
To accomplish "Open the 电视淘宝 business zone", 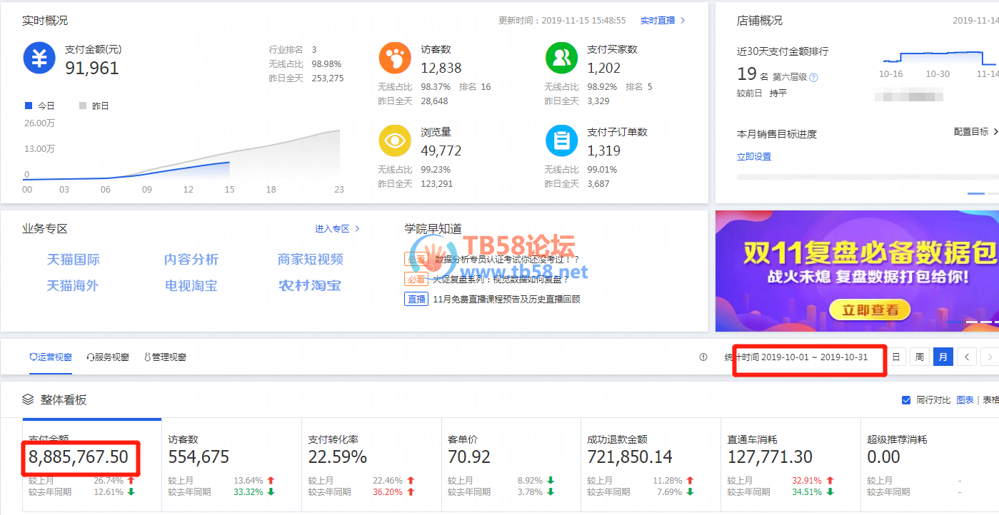I will pos(191,285).
